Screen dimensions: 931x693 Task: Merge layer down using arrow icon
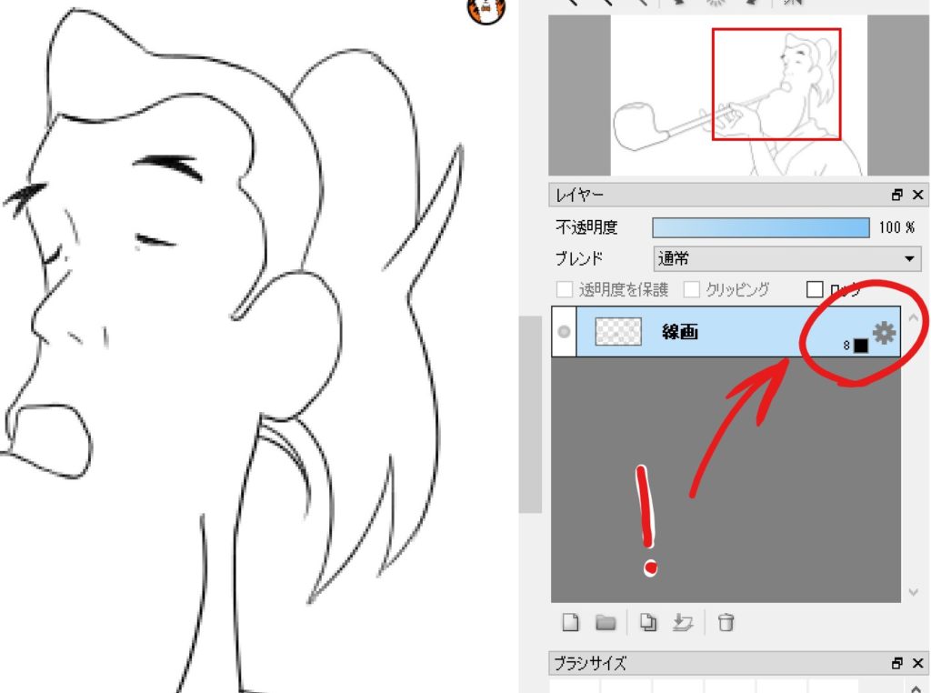682,623
